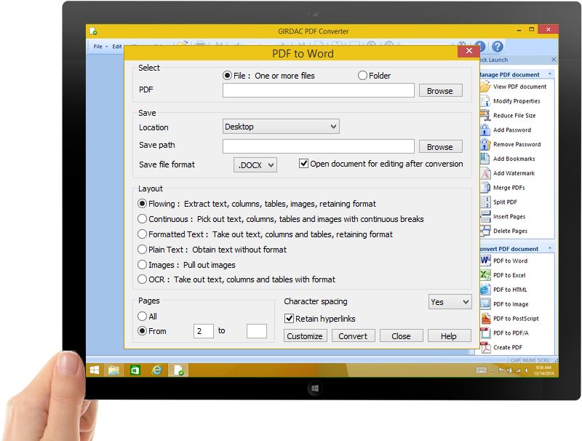Image resolution: width=582 pixels, height=441 pixels.
Task: Click the blue question mark help icon
Action: pos(498,47)
